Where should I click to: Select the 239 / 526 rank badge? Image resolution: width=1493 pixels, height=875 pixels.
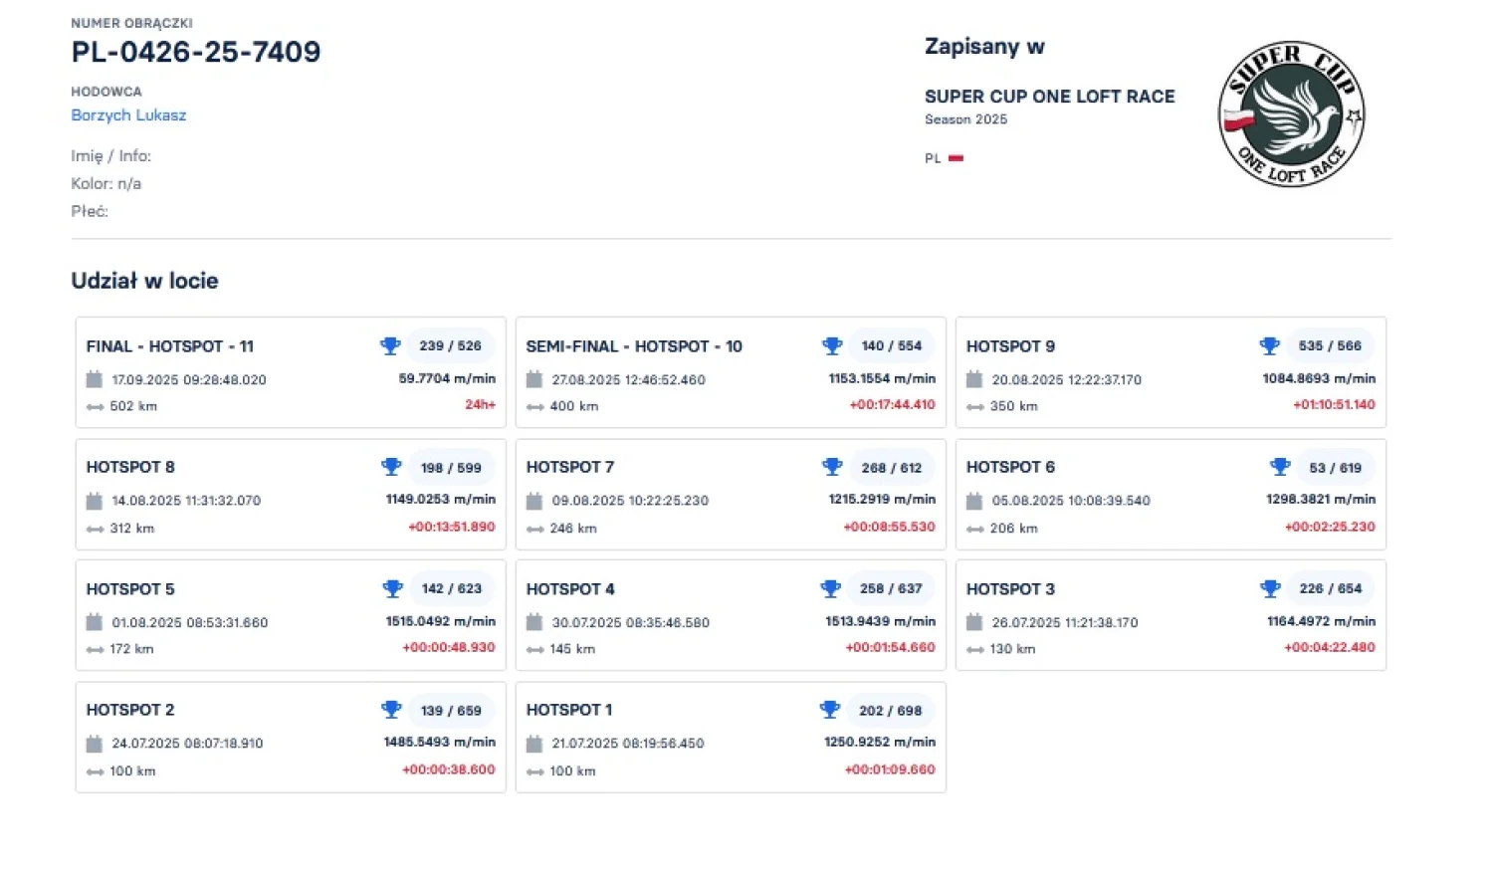pos(450,345)
